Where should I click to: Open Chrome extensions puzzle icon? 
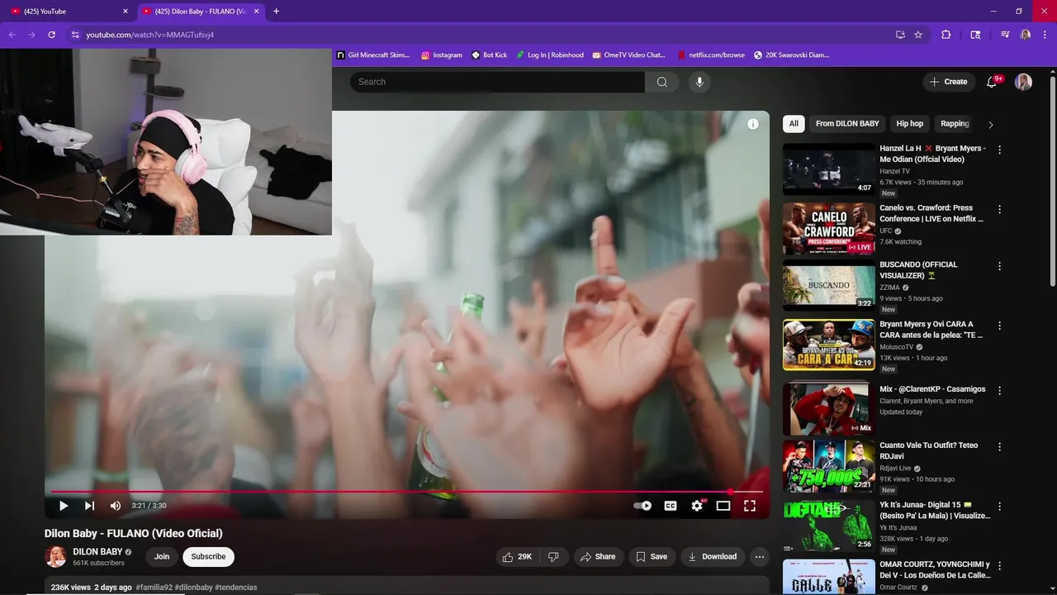point(946,35)
